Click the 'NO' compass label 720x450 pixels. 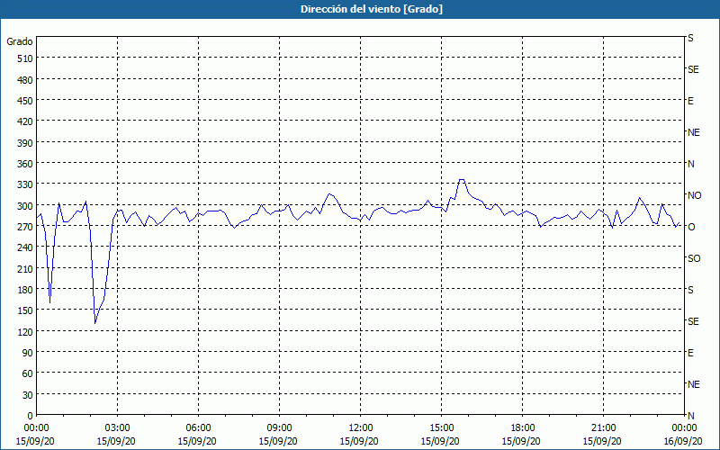pos(694,195)
